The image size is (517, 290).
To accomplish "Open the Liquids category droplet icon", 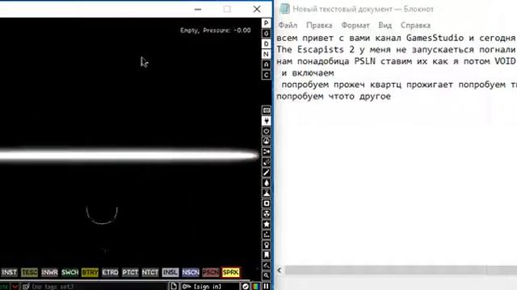I will (x=267, y=183).
